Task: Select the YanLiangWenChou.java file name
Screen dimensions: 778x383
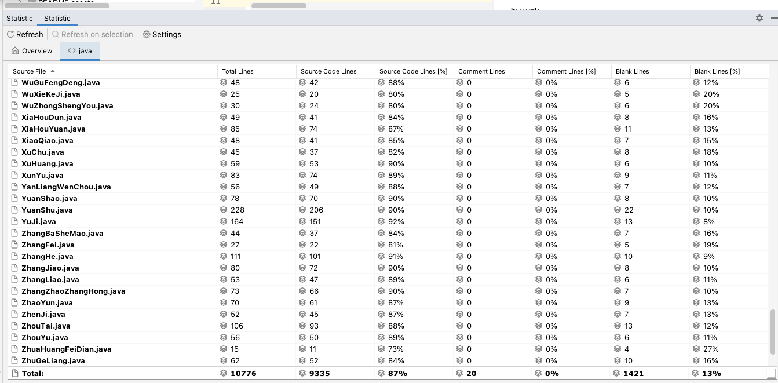Action: point(66,187)
